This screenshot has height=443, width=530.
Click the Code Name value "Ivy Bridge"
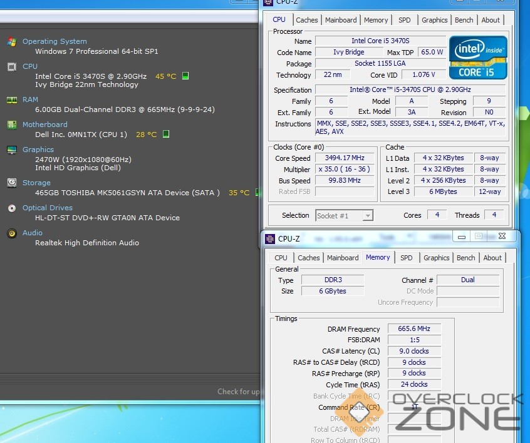click(x=349, y=52)
